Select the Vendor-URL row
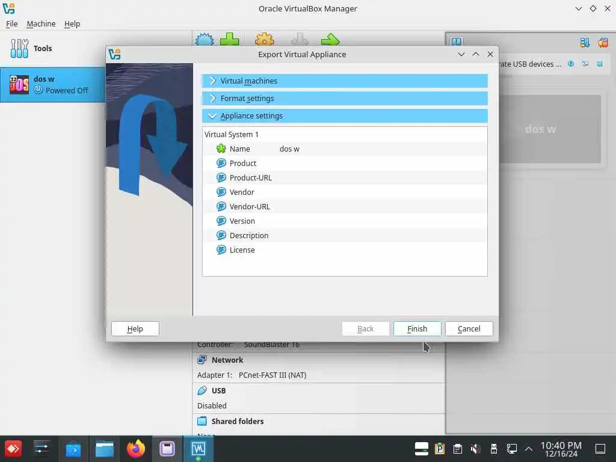 345,206
